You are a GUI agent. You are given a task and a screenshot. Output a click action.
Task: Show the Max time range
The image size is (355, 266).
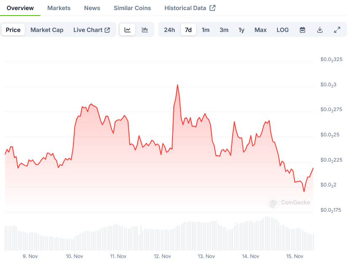coord(260,30)
